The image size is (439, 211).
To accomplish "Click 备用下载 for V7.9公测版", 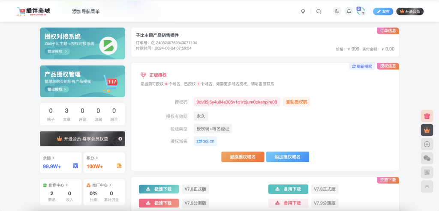I will [288, 203].
